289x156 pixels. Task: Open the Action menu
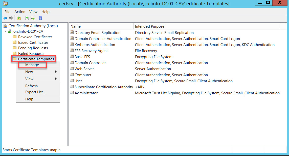[20, 12]
